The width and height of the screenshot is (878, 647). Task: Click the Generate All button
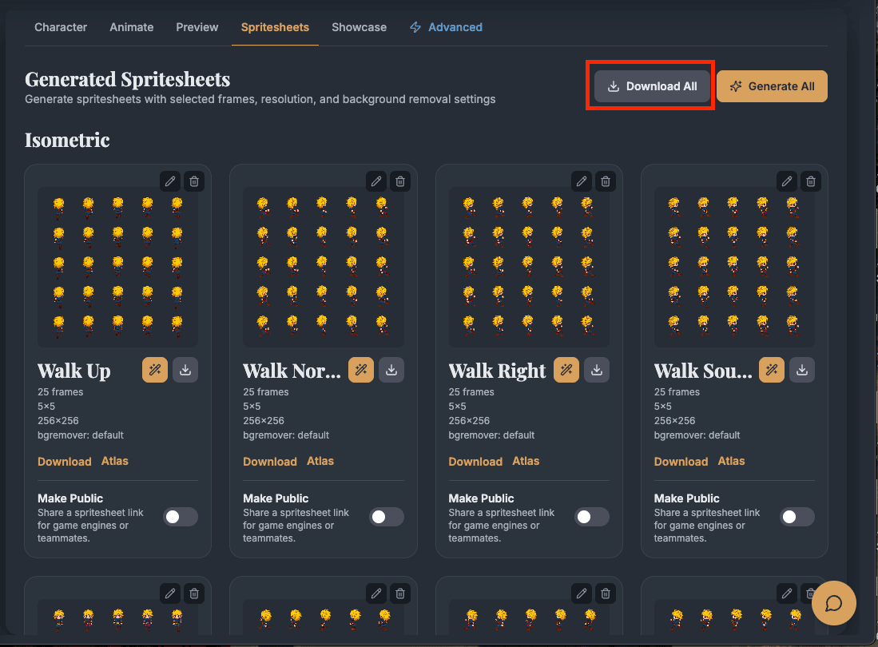pyautogui.click(x=773, y=86)
